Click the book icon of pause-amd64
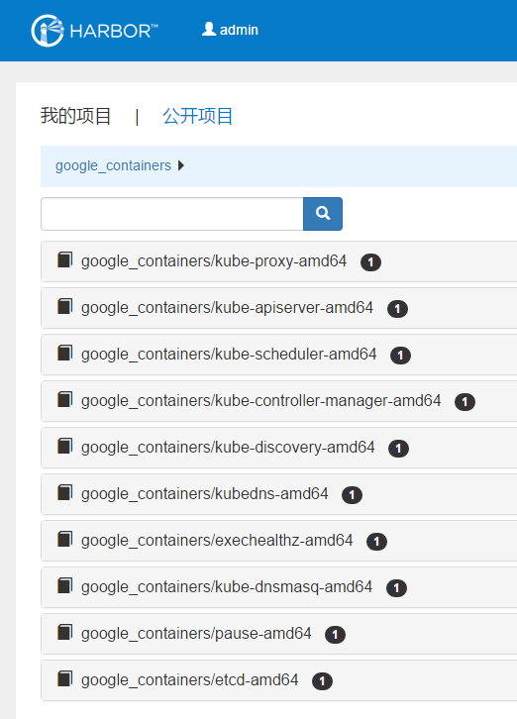This screenshot has width=517, height=719. [64, 632]
